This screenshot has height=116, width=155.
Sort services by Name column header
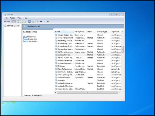tap(64, 32)
